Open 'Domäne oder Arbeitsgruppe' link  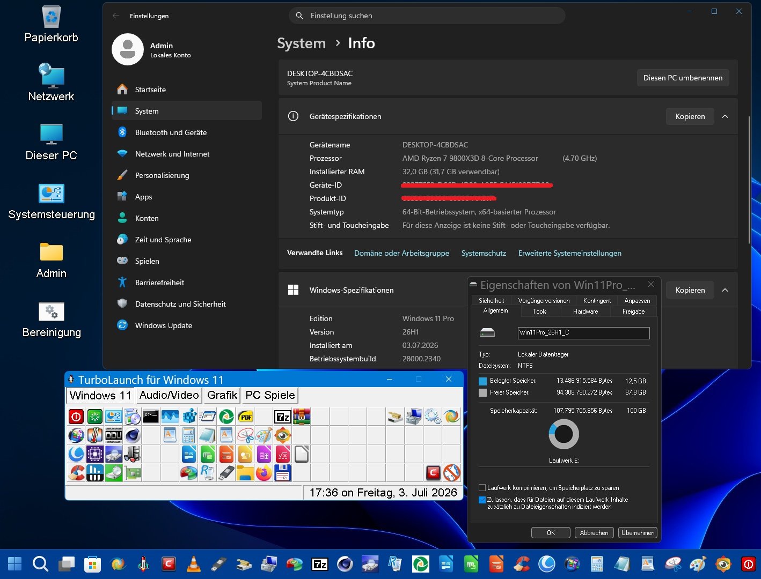pos(401,253)
